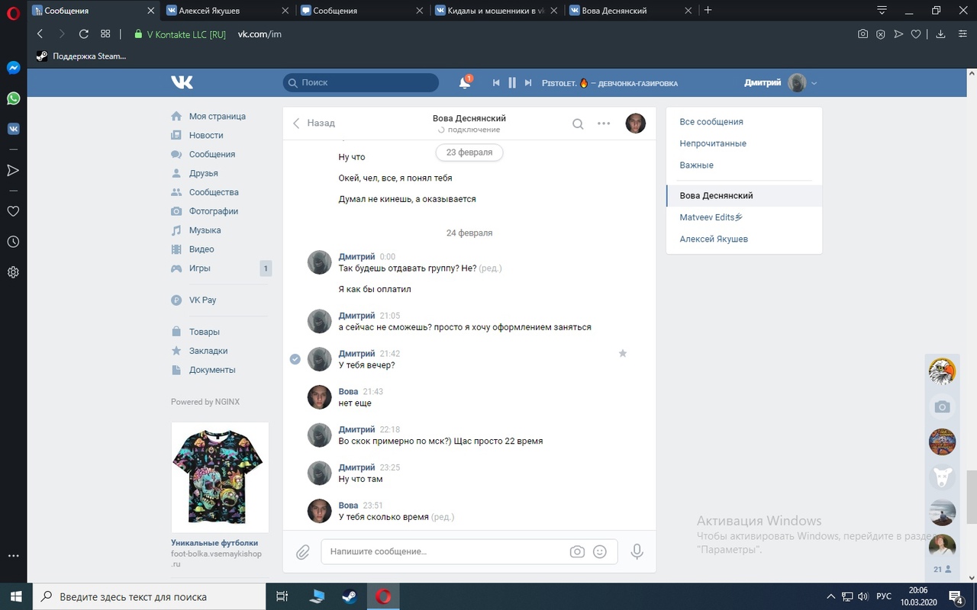The image size is (977, 610).
Task: Open the Opera tab list menu
Action: pyautogui.click(x=882, y=11)
